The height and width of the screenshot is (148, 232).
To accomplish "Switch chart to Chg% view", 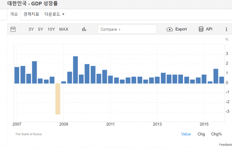I will click(x=216, y=134).
